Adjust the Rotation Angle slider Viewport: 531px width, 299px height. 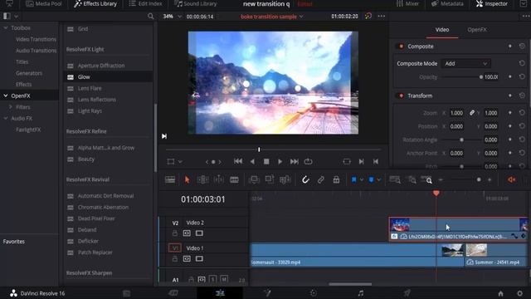coord(462,140)
